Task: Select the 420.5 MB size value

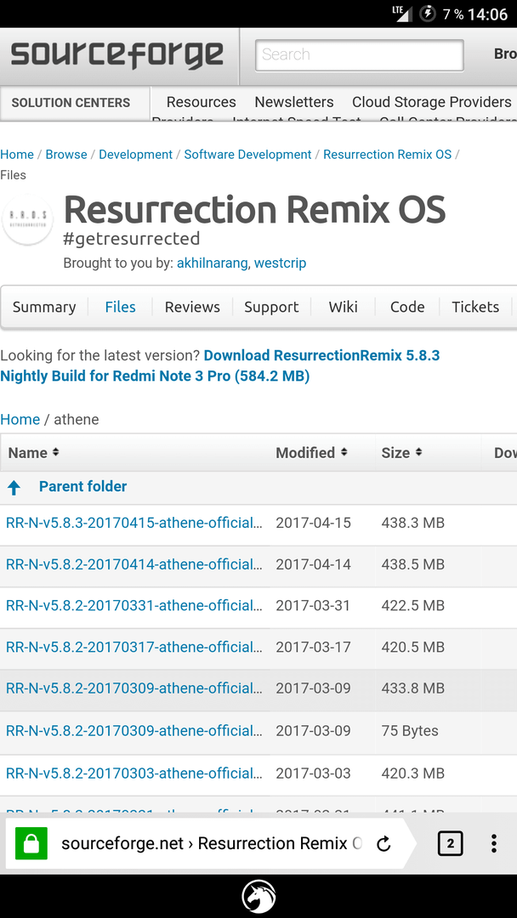Action: pyautogui.click(x=412, y=647)
